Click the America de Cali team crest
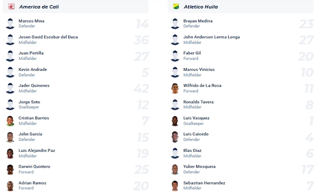 point(11,7)
